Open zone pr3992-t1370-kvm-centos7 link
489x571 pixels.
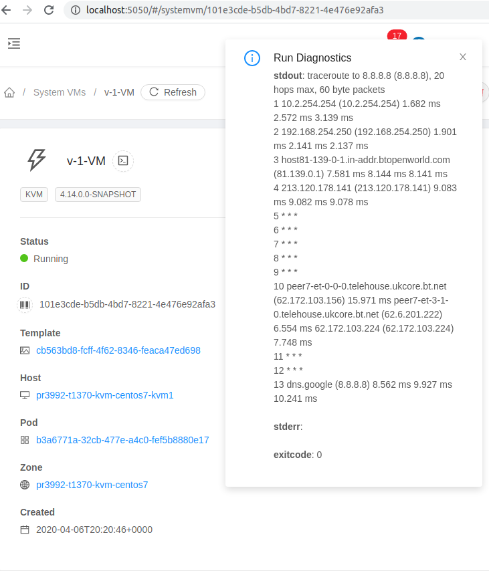(x=92, y=485)
